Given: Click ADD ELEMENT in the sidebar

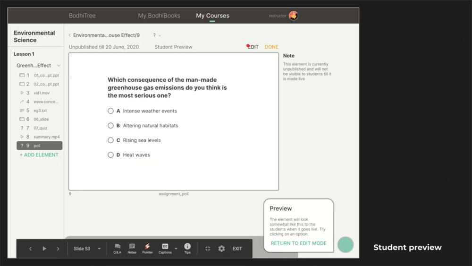Looking at the screenshot, I should tap(39, 155).
